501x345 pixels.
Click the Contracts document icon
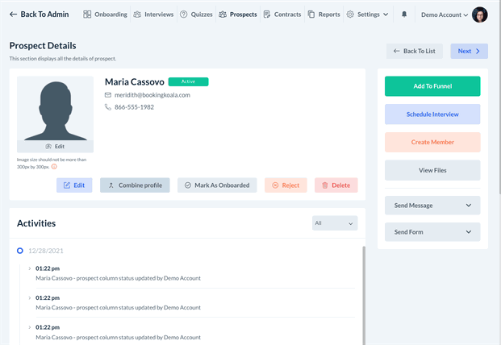pyautogui.click(x=266, y=15)
